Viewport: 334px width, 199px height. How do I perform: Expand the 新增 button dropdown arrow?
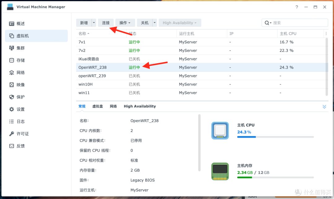coord(94,22)
